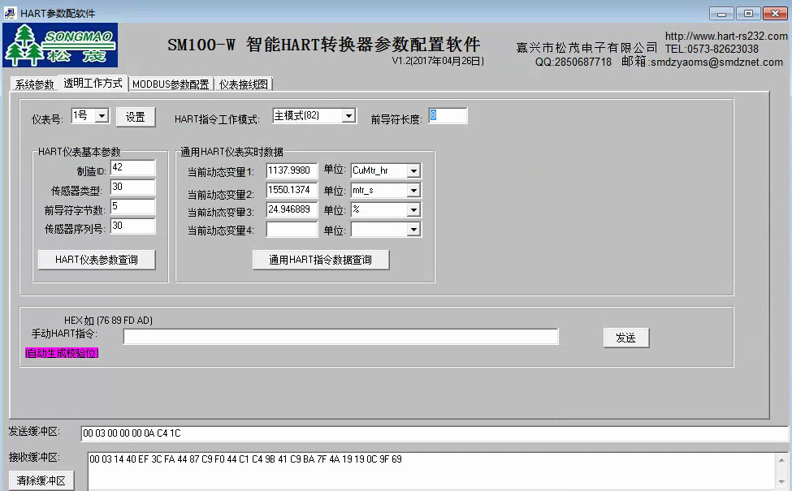Screen dimensions: 792x491
Task: Click the 发送 button
Action: [625, 338]
